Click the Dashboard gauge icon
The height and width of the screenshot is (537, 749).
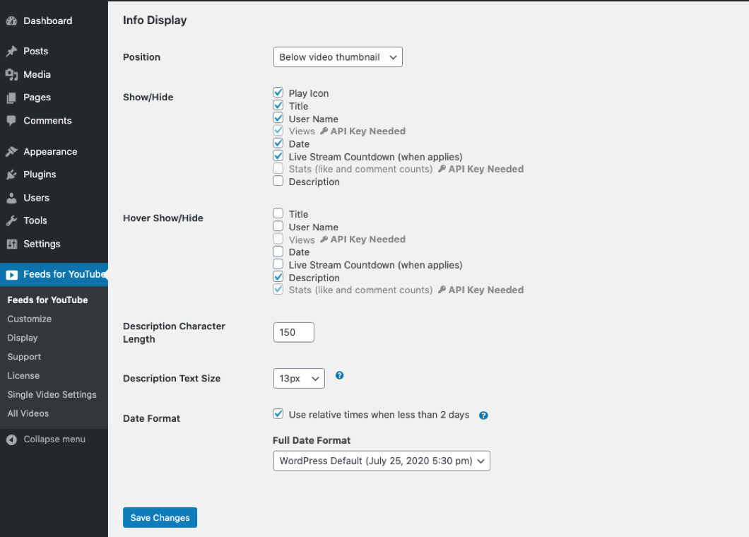pyautogui.click(x=11, y=21)
